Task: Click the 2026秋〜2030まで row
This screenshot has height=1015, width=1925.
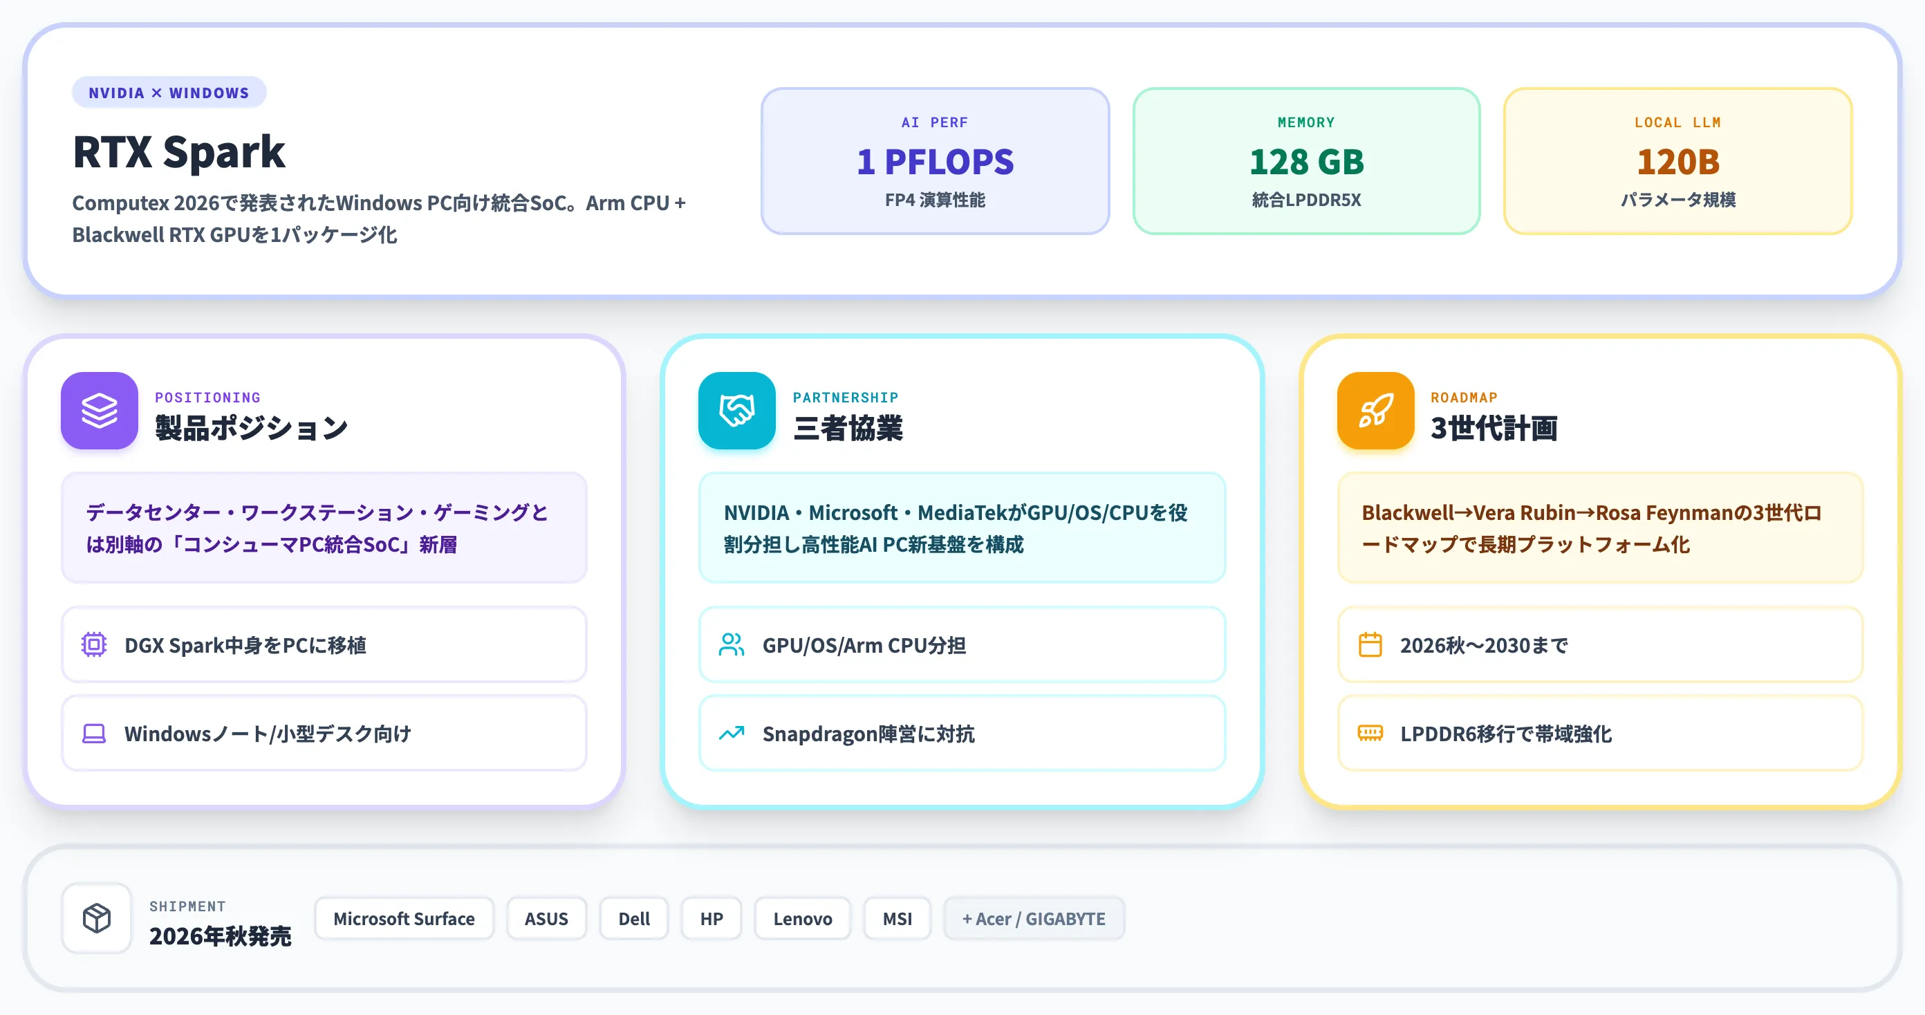Action: click(1601, 644)
